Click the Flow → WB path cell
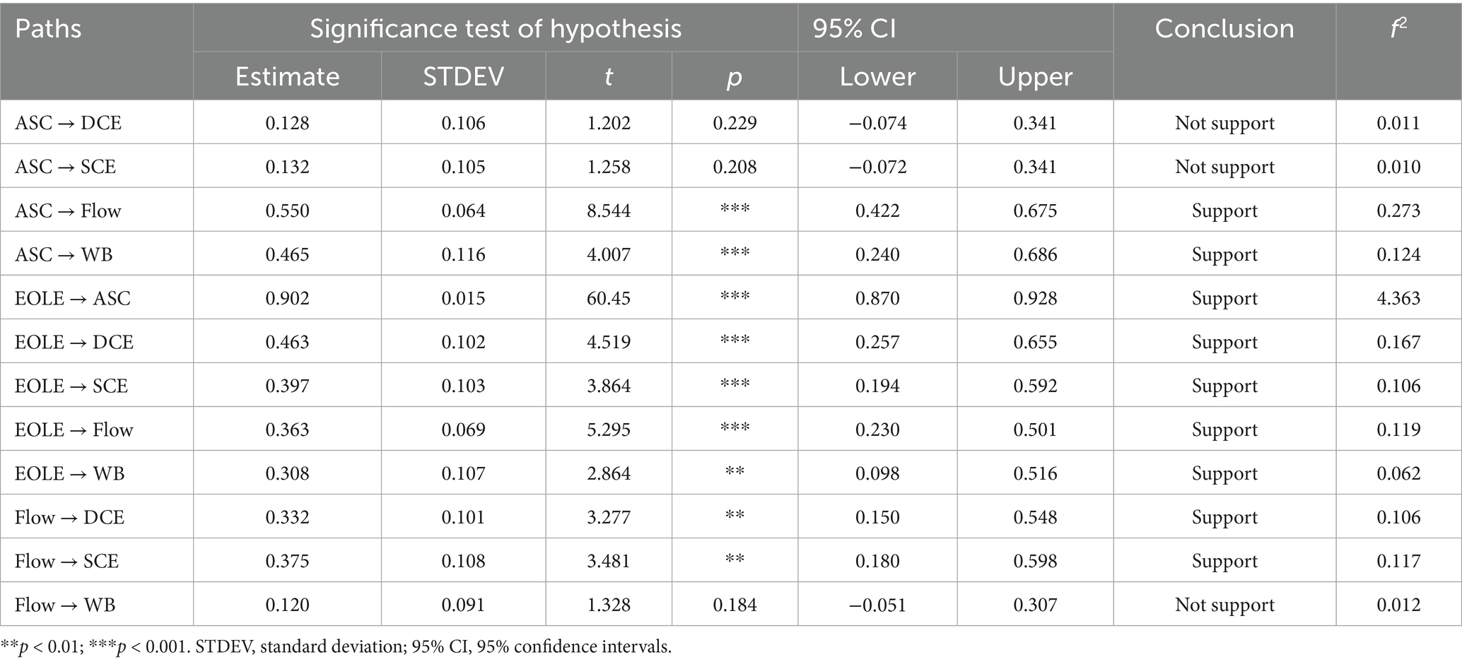 coord(64,605)
